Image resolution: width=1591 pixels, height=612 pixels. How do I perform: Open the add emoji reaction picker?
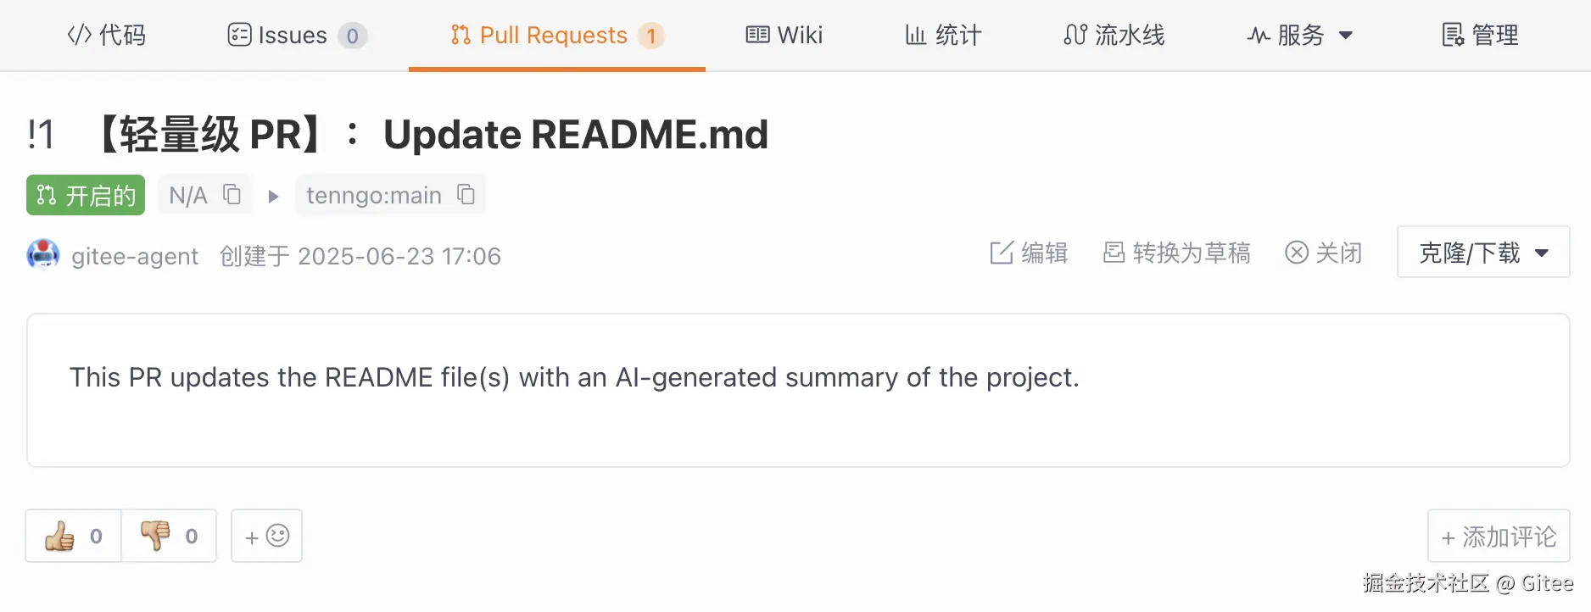coord(266,536)
